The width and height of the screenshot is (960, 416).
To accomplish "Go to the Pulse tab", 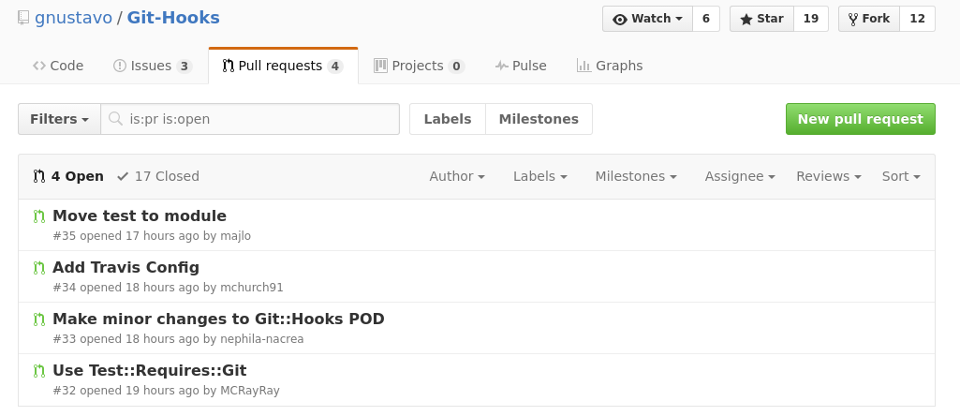I will click(x=521, y=66).
